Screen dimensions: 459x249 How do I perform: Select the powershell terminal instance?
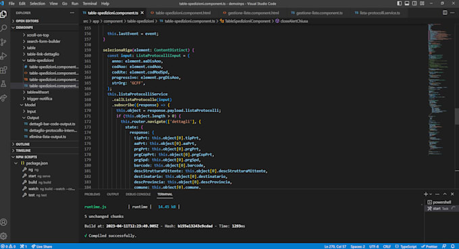click(441, 202)
